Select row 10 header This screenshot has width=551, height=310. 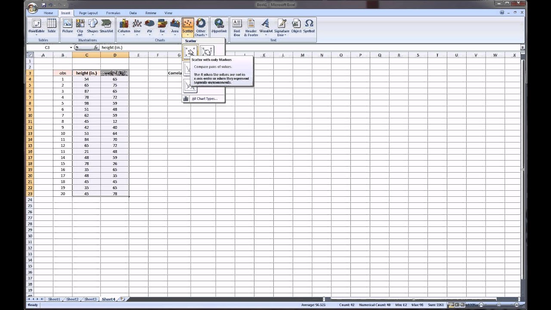click(30, 115)
